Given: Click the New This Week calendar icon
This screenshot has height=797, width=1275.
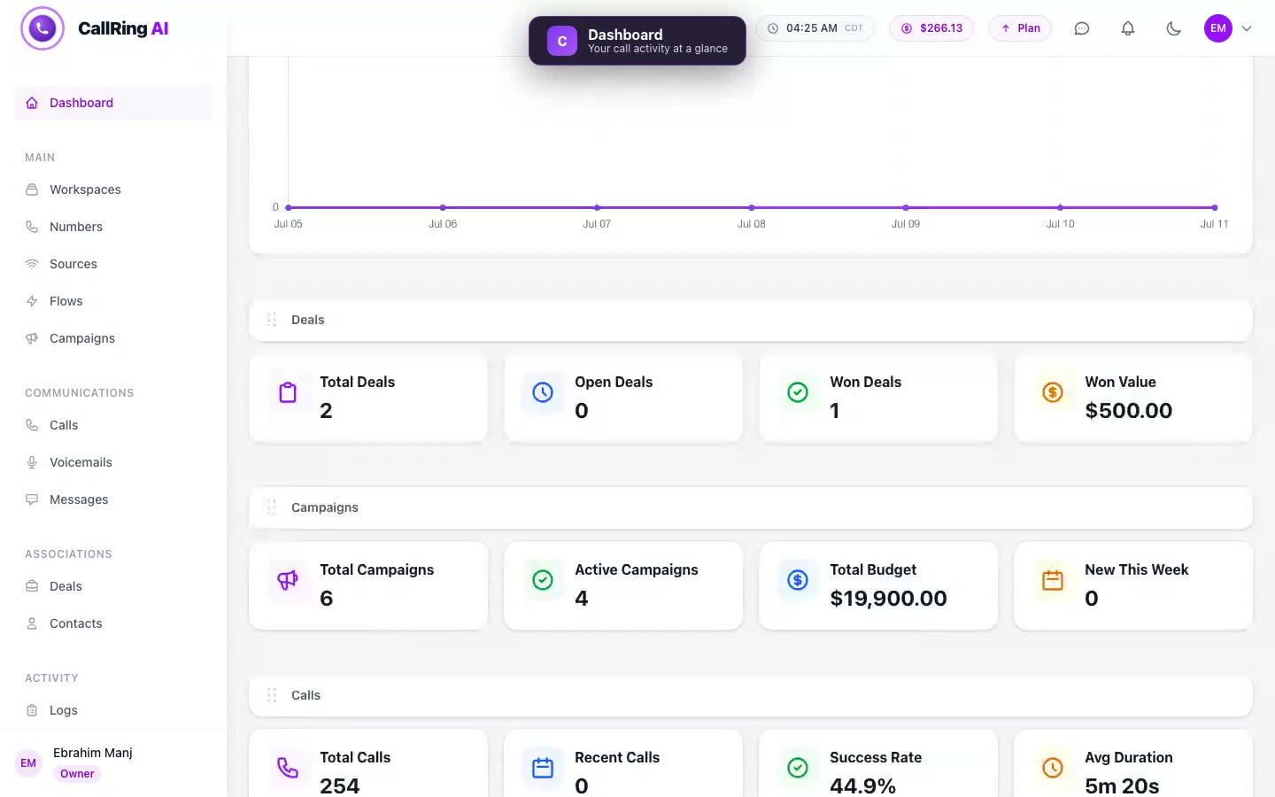Looking at the screenshot, I should tap(1053, 580).
